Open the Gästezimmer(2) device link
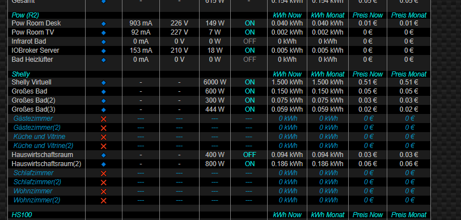This screenshot has height=220, width=461. (x=37, y=128)
